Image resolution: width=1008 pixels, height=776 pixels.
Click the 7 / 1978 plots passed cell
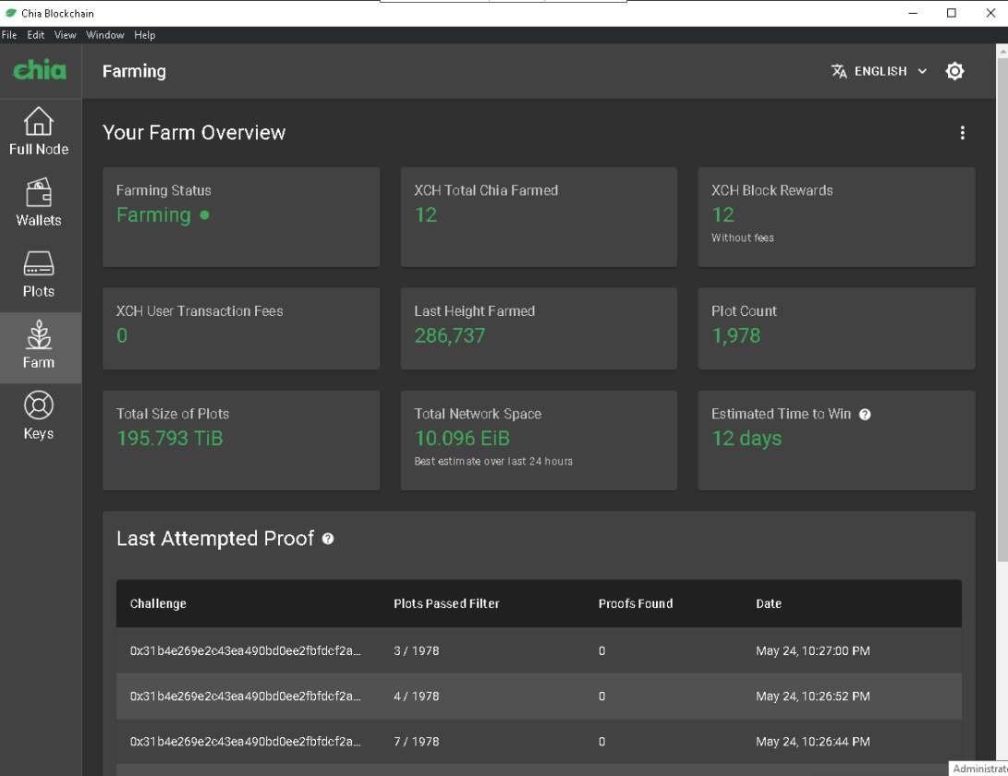coord(417,741)
